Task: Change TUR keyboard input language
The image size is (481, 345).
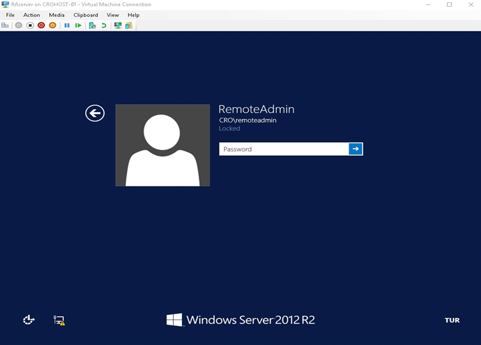Action: [x=452, y=320]
